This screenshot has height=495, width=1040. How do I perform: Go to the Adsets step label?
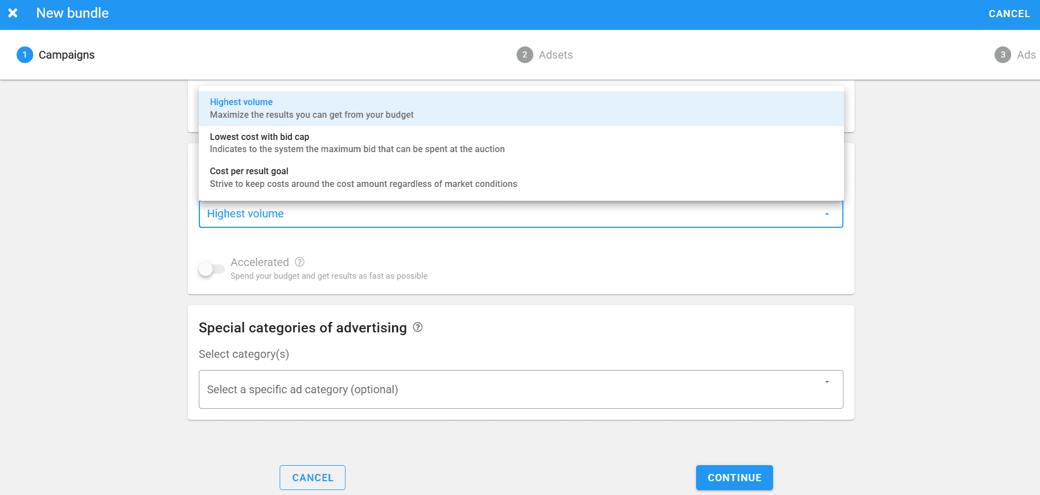555,55
